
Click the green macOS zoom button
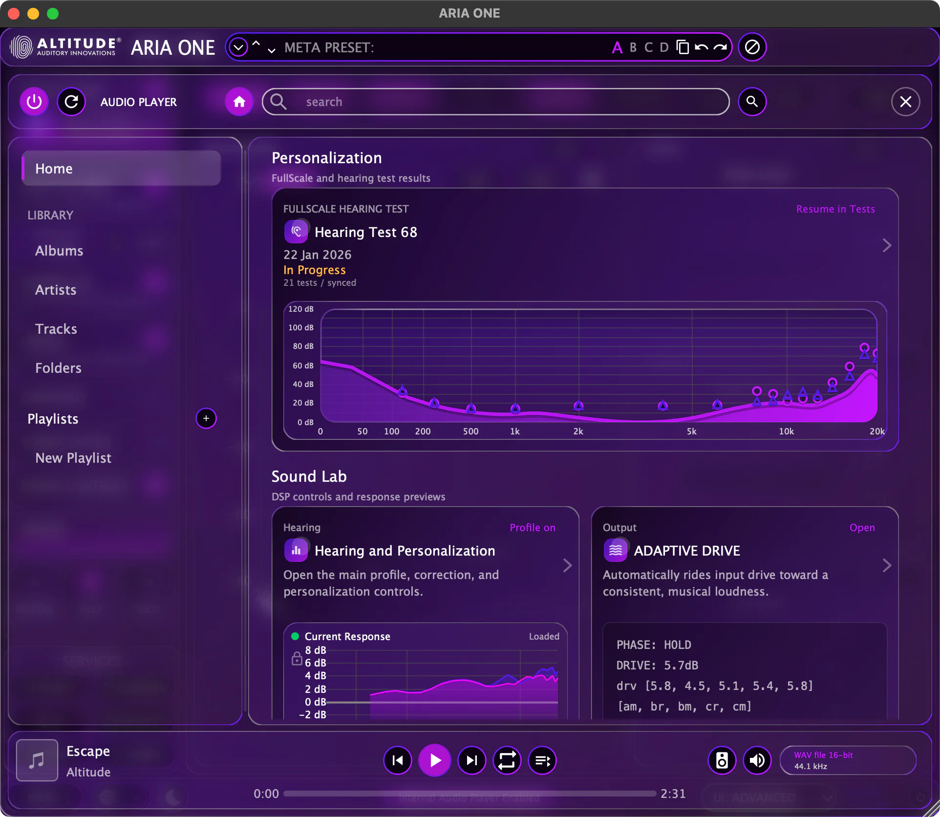(x=53, y=14)
